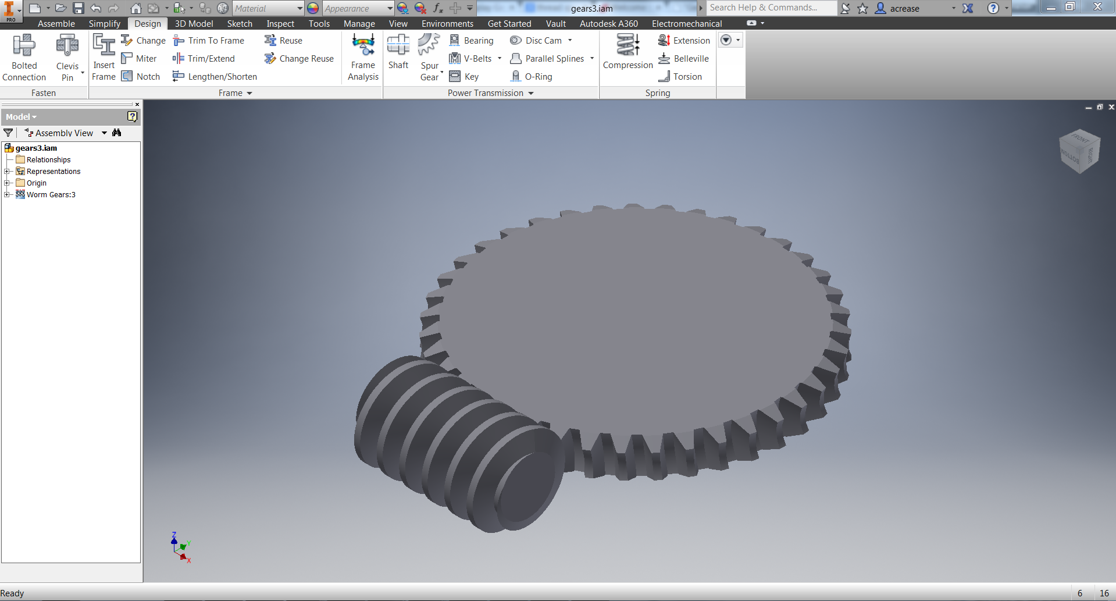Select the Miter frame tool
The width and height of the screenshot is (1116, 601).
pos(139,59)
